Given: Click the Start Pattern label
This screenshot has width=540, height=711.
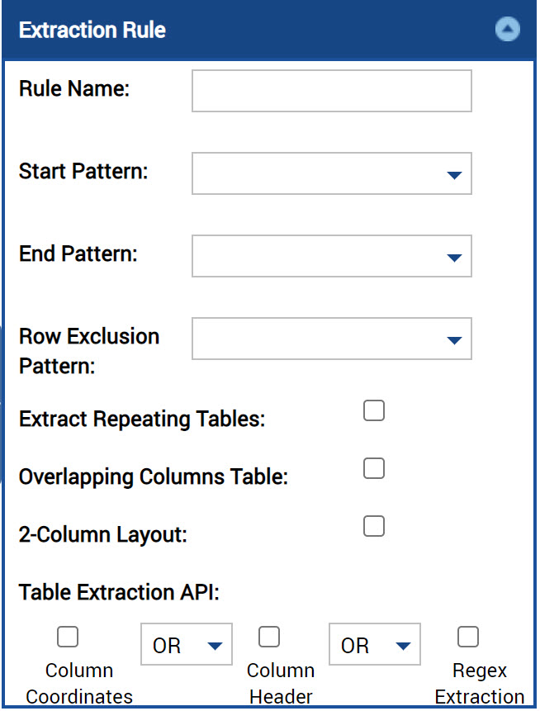Looking at the screenshot, I should point(83,172).
